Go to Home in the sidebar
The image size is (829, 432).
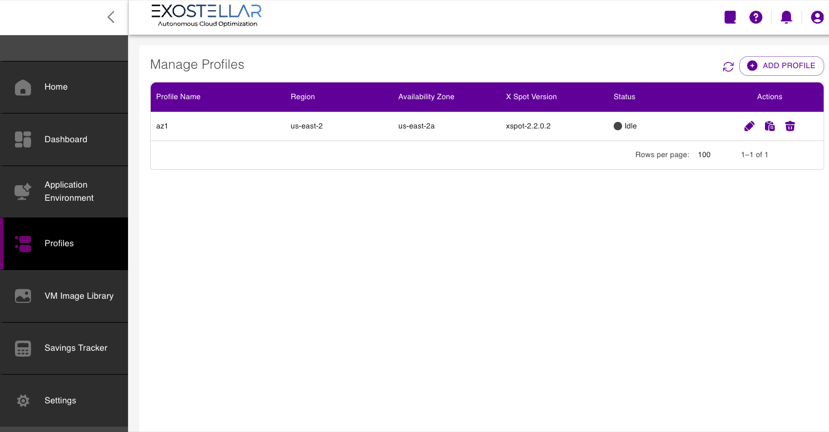(x=56, y=87)
